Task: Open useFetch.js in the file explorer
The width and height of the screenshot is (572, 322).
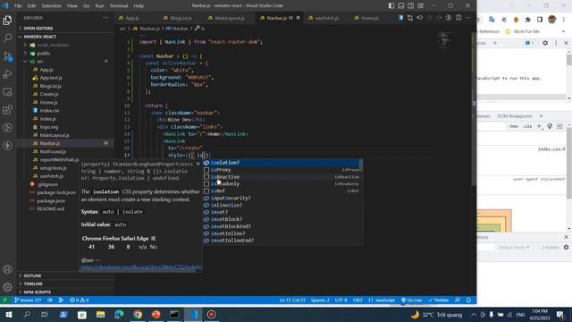Action: pyautogui.click(x=52, y=176)
